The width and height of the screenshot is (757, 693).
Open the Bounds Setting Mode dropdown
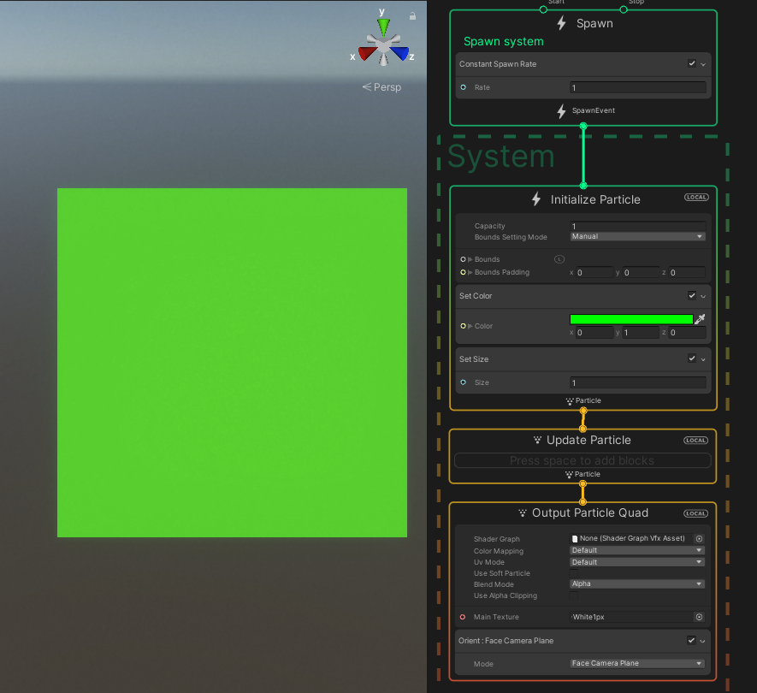638,237
